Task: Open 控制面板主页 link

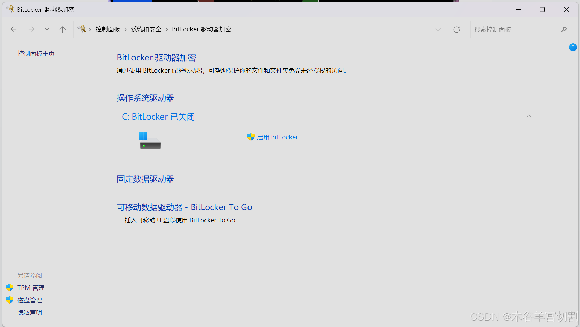Action: (x=36, y=54)
